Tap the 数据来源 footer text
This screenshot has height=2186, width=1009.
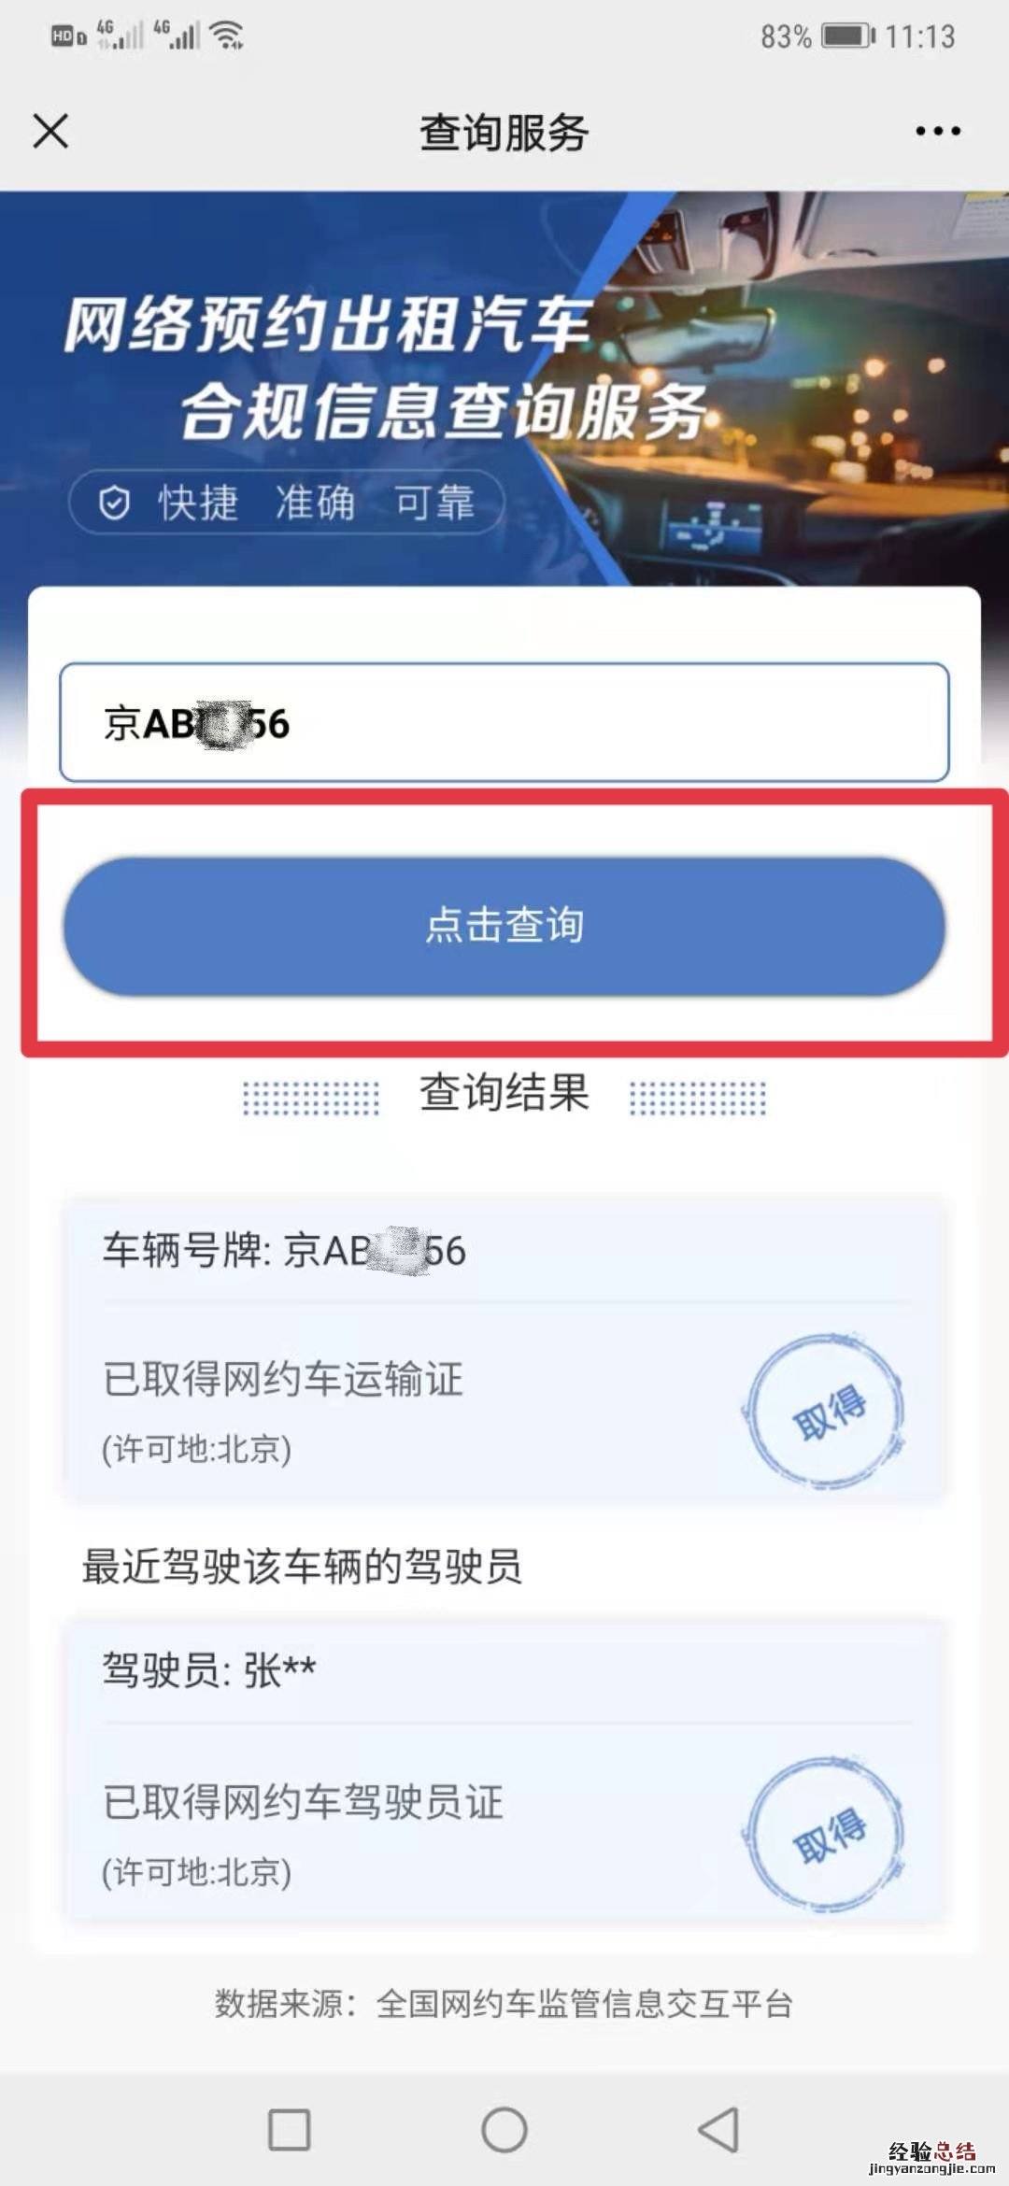(x=504, y=2004)
